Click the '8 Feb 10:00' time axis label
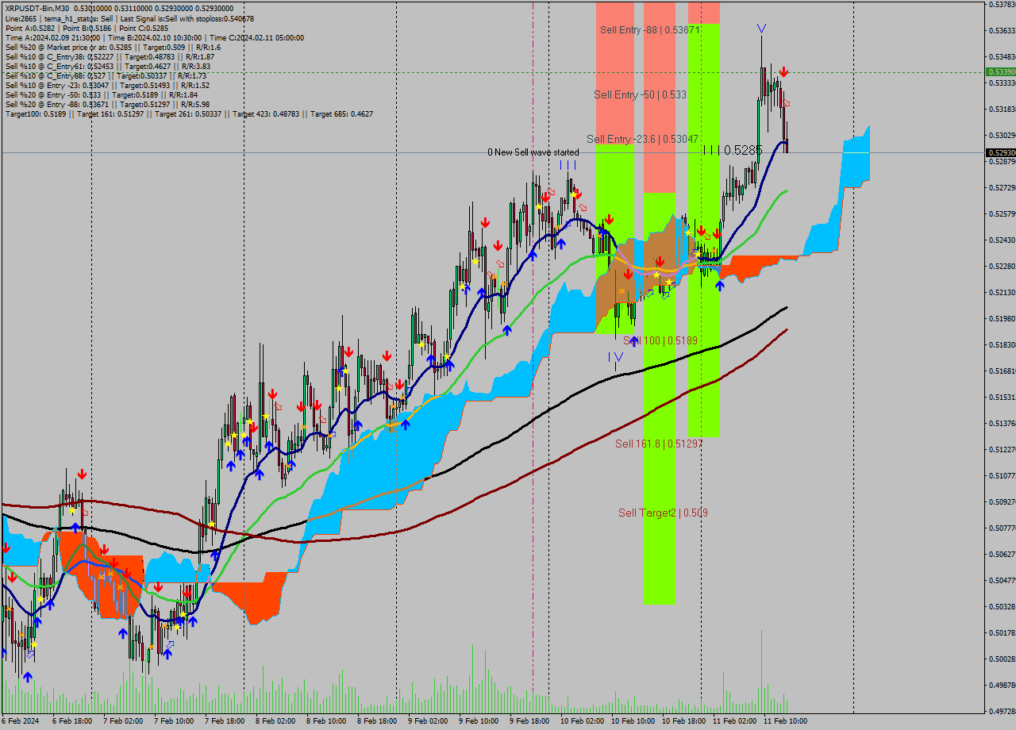The image size is (1016, 730). [x=326, y=721]
